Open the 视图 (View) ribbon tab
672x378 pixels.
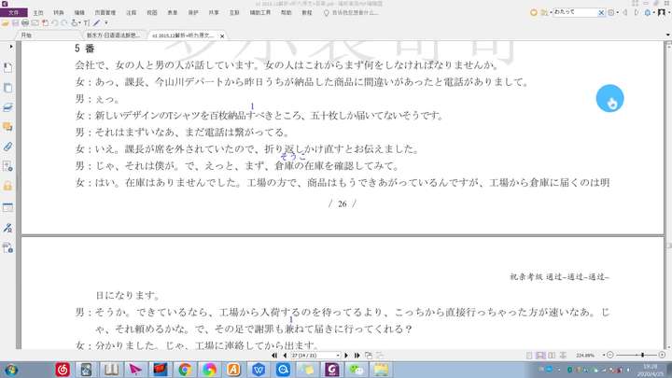pyautogui.click(x=152, y=13)
